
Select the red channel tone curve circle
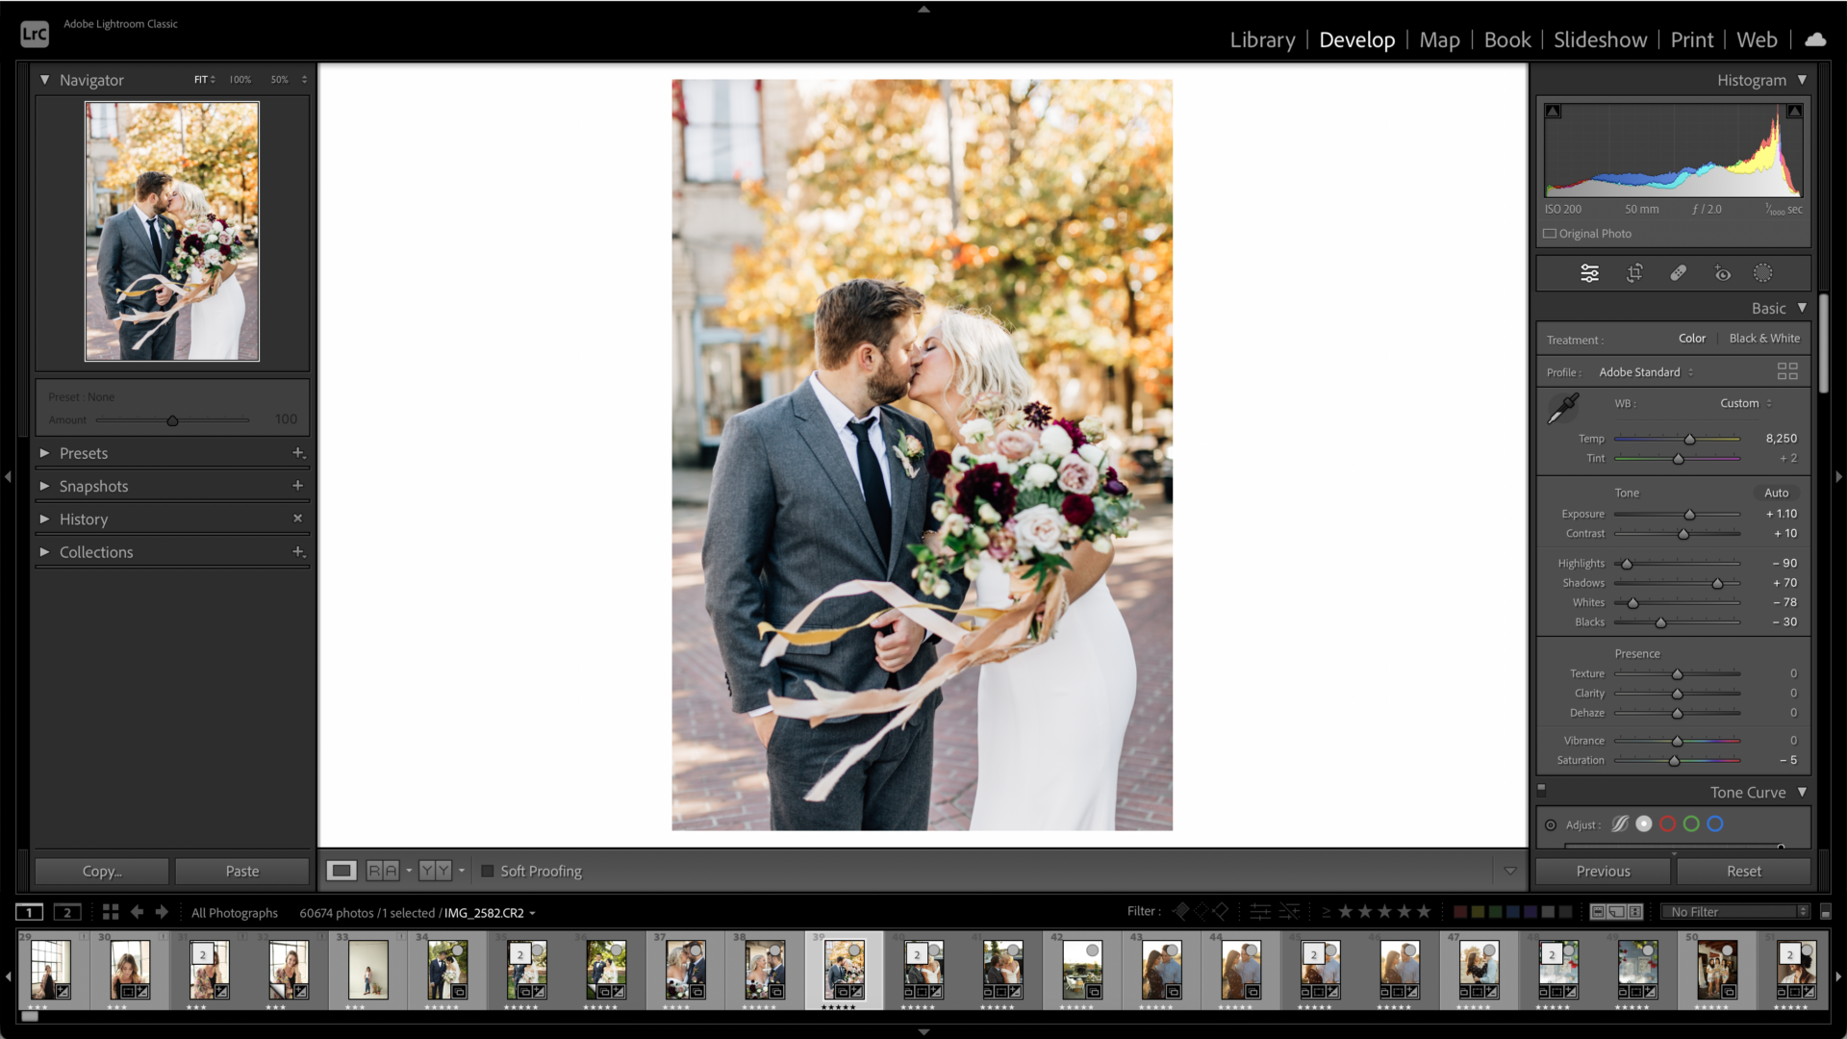pyautogui.click(x=1668, y=824)
